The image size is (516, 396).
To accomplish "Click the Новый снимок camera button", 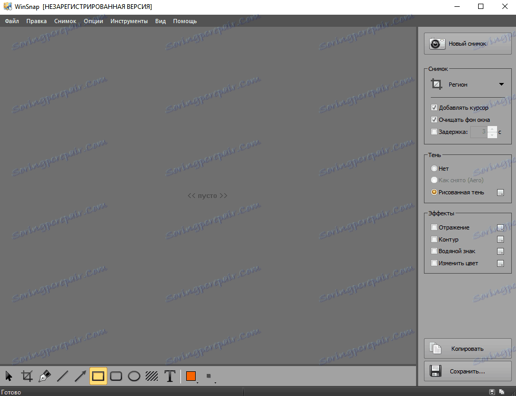I will point(468,44).
